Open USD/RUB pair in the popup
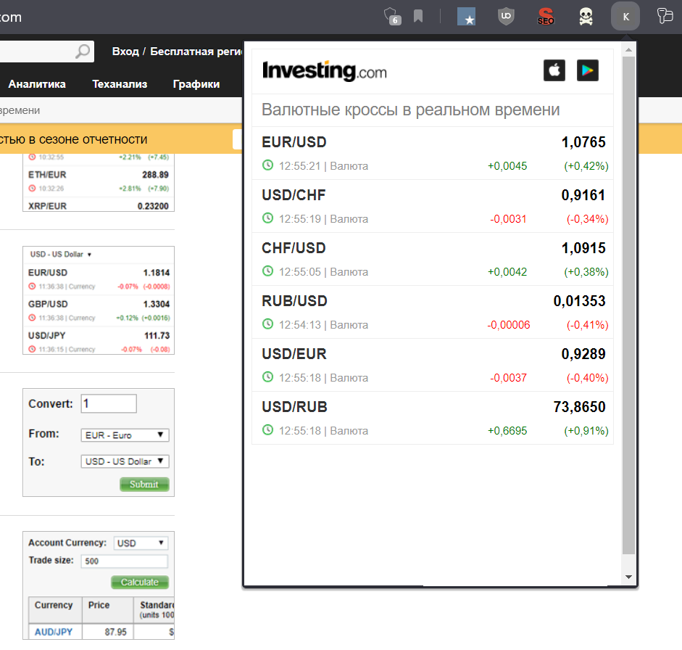 [294, 407]
